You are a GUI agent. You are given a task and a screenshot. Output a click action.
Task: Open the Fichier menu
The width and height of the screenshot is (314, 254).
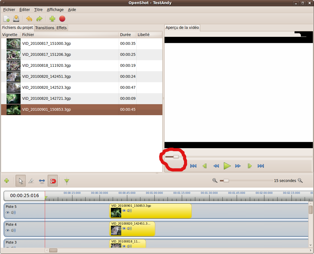(x=9, y=10)
